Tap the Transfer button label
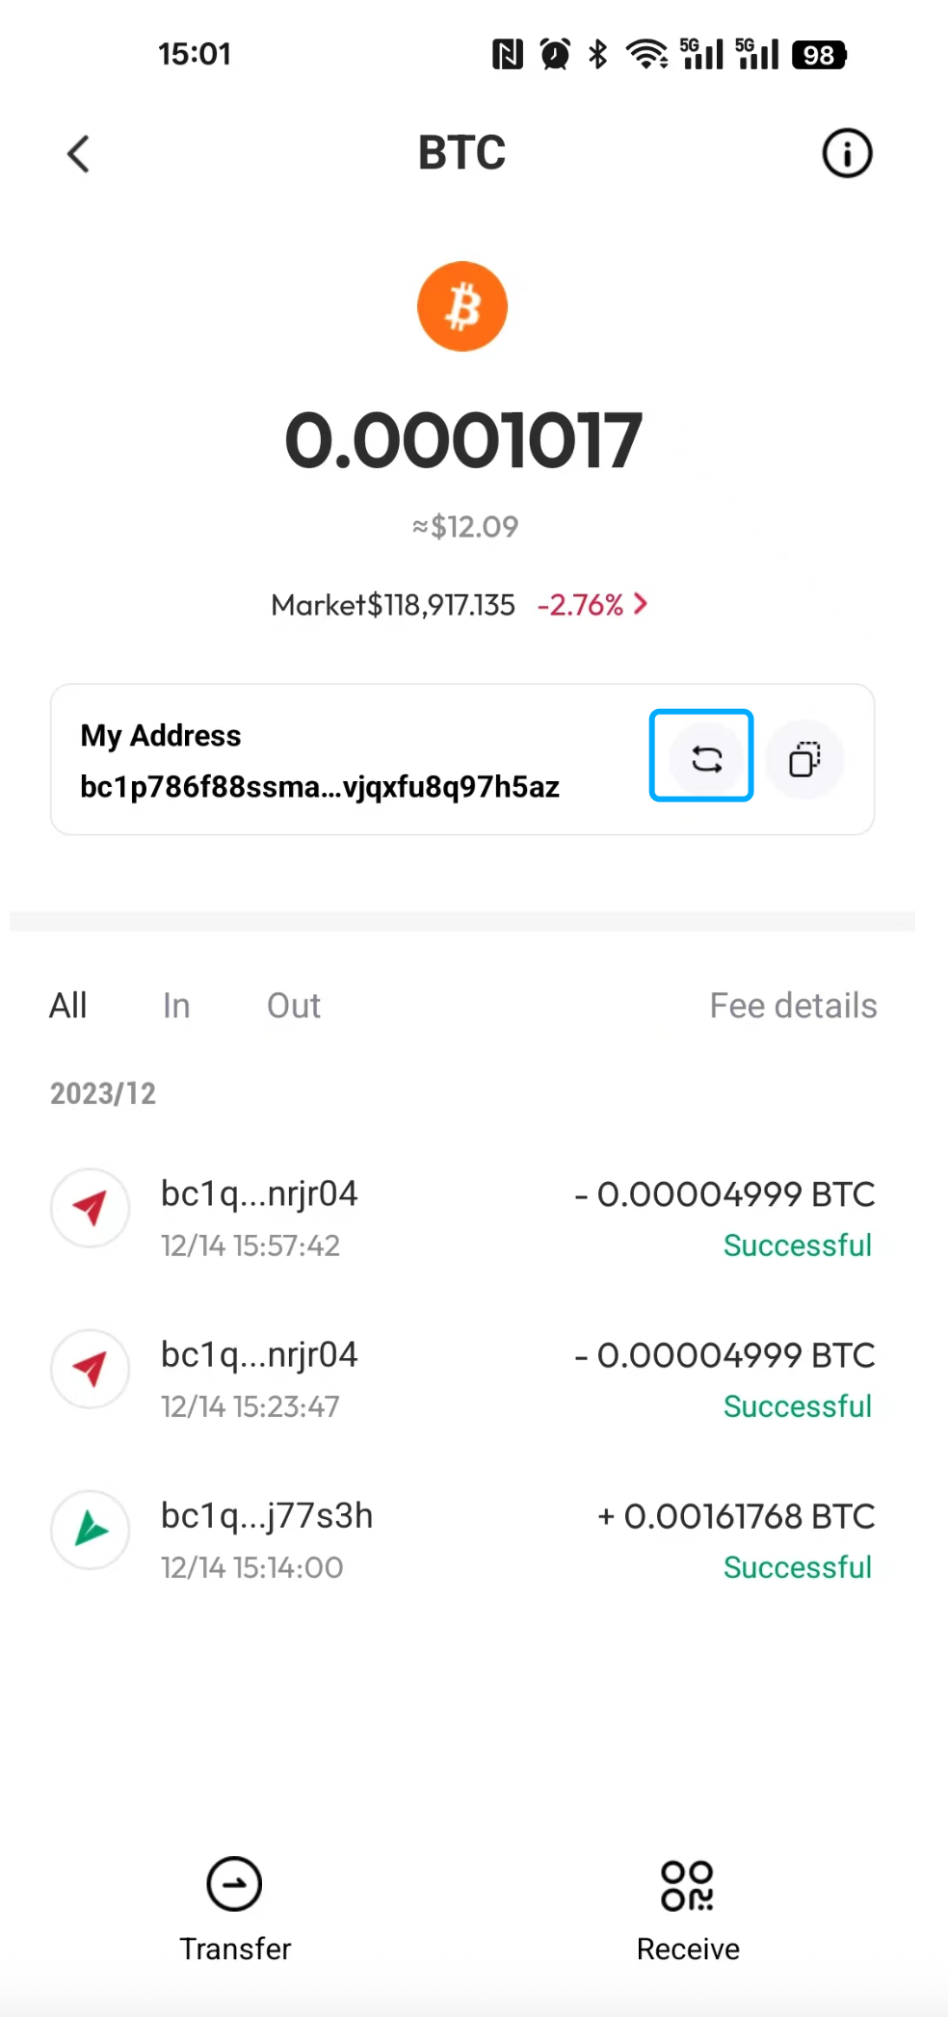The width and height of the screenshot is (948, 2017). pyautogui.click(x=235, y=1949)
